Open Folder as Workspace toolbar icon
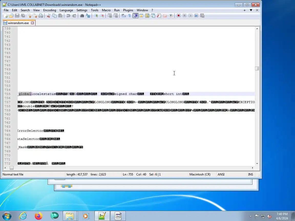The image size is (295, 221). (165, 16)
